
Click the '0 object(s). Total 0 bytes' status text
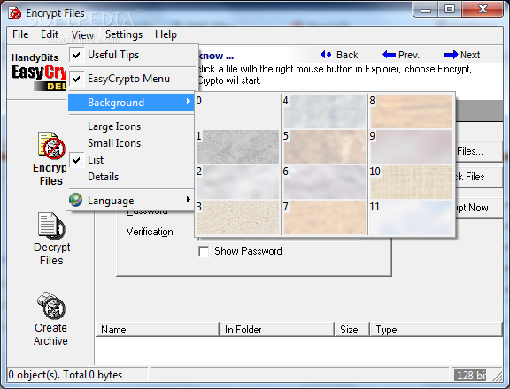coord(66,375)
